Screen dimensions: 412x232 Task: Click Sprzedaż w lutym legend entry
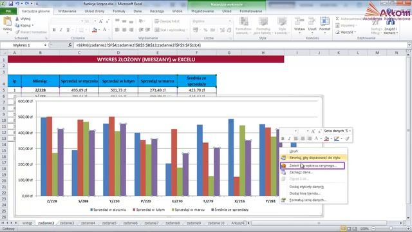click(149, 209)
